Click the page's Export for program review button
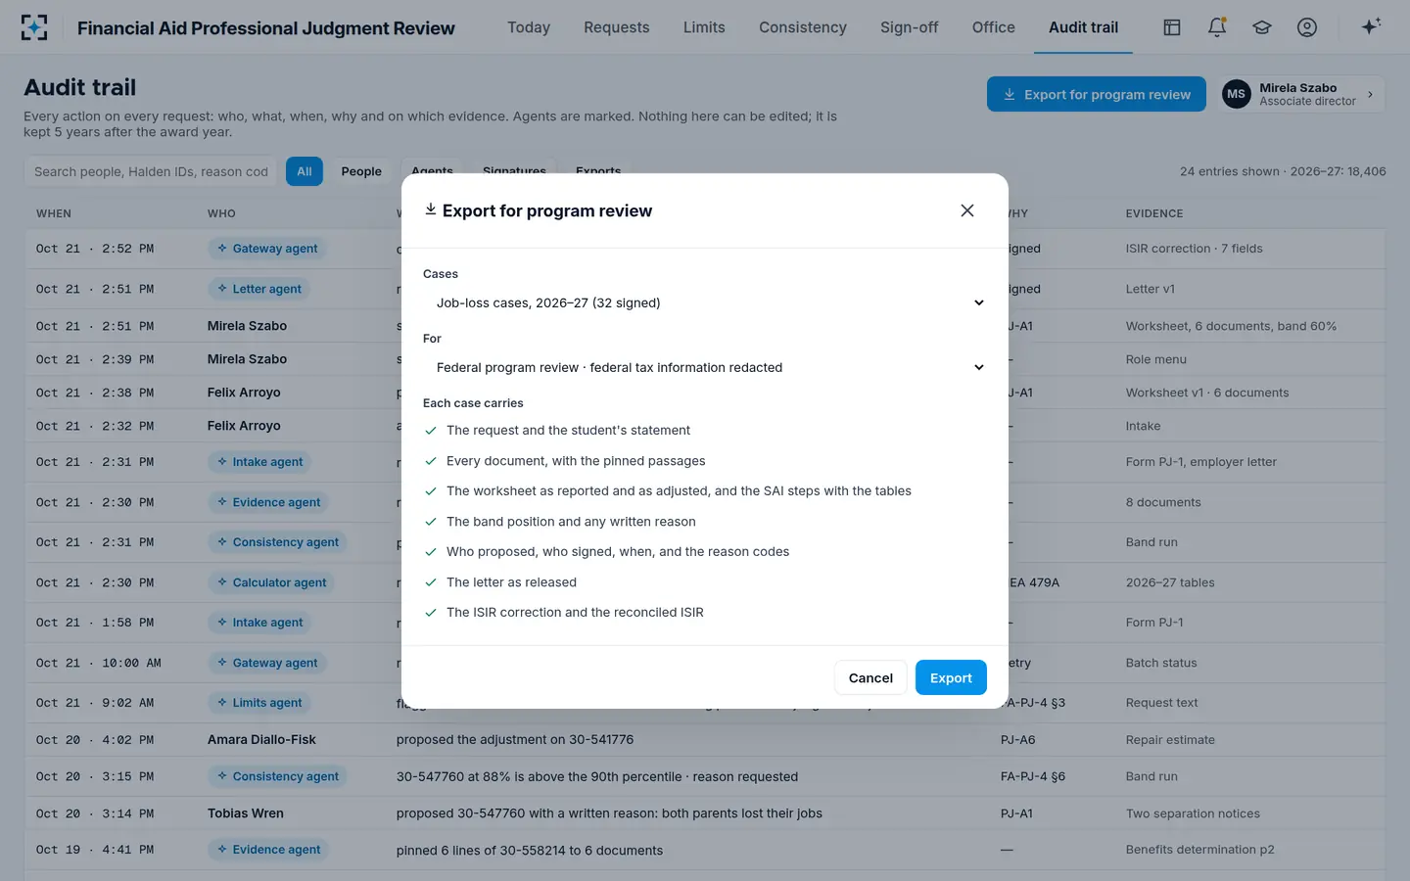 [1097, 94]
